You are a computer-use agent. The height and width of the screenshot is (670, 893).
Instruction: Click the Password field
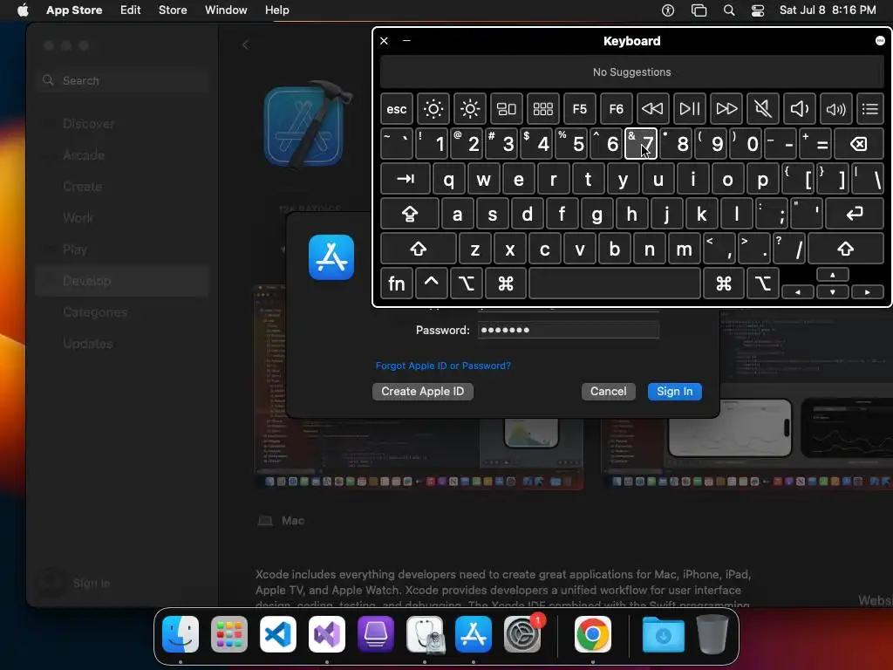tap(569, 330)
